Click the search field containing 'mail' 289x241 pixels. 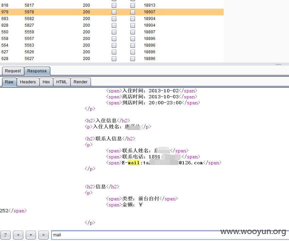pos(170,235)
